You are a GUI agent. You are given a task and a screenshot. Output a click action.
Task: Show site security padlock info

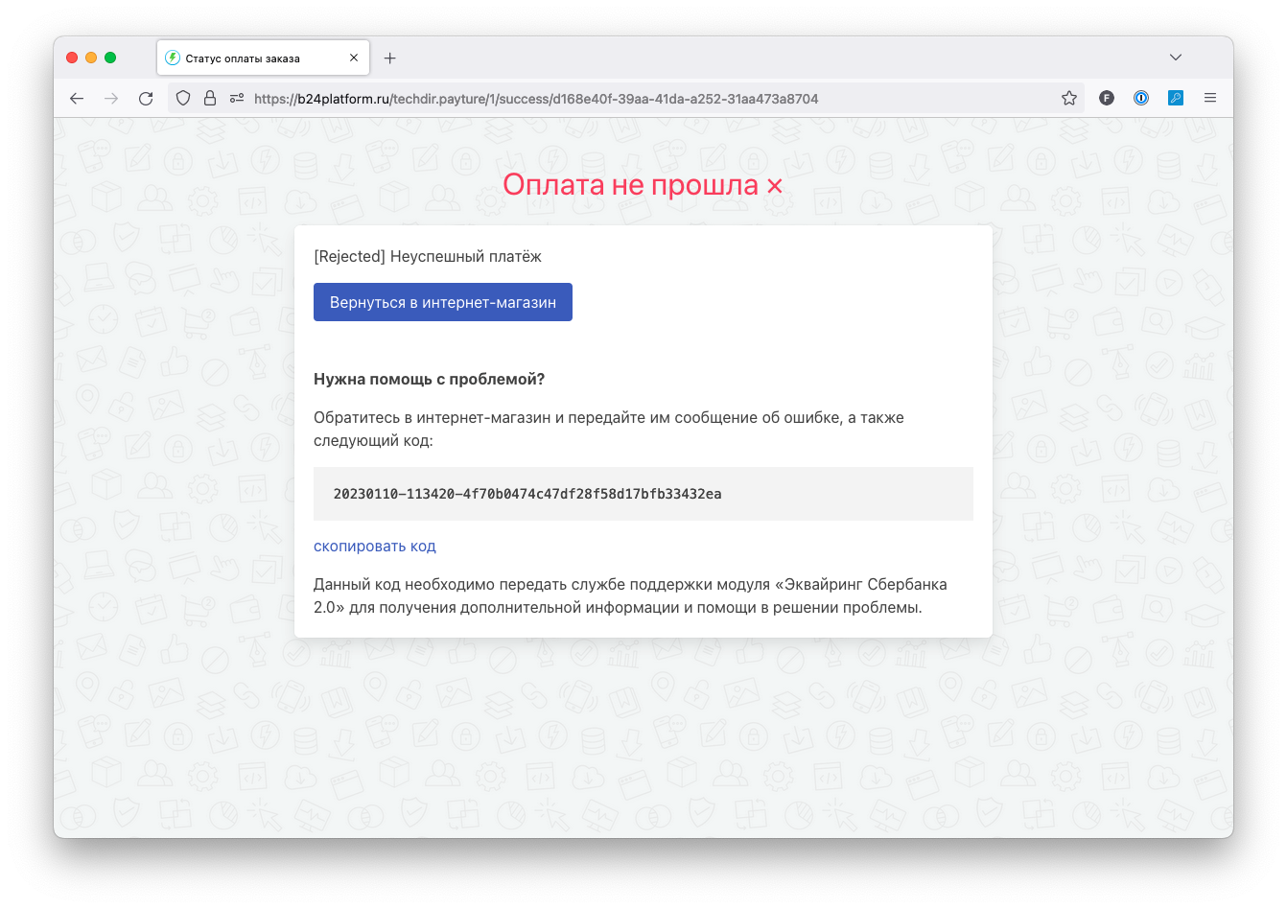click(x=210, y=98)
